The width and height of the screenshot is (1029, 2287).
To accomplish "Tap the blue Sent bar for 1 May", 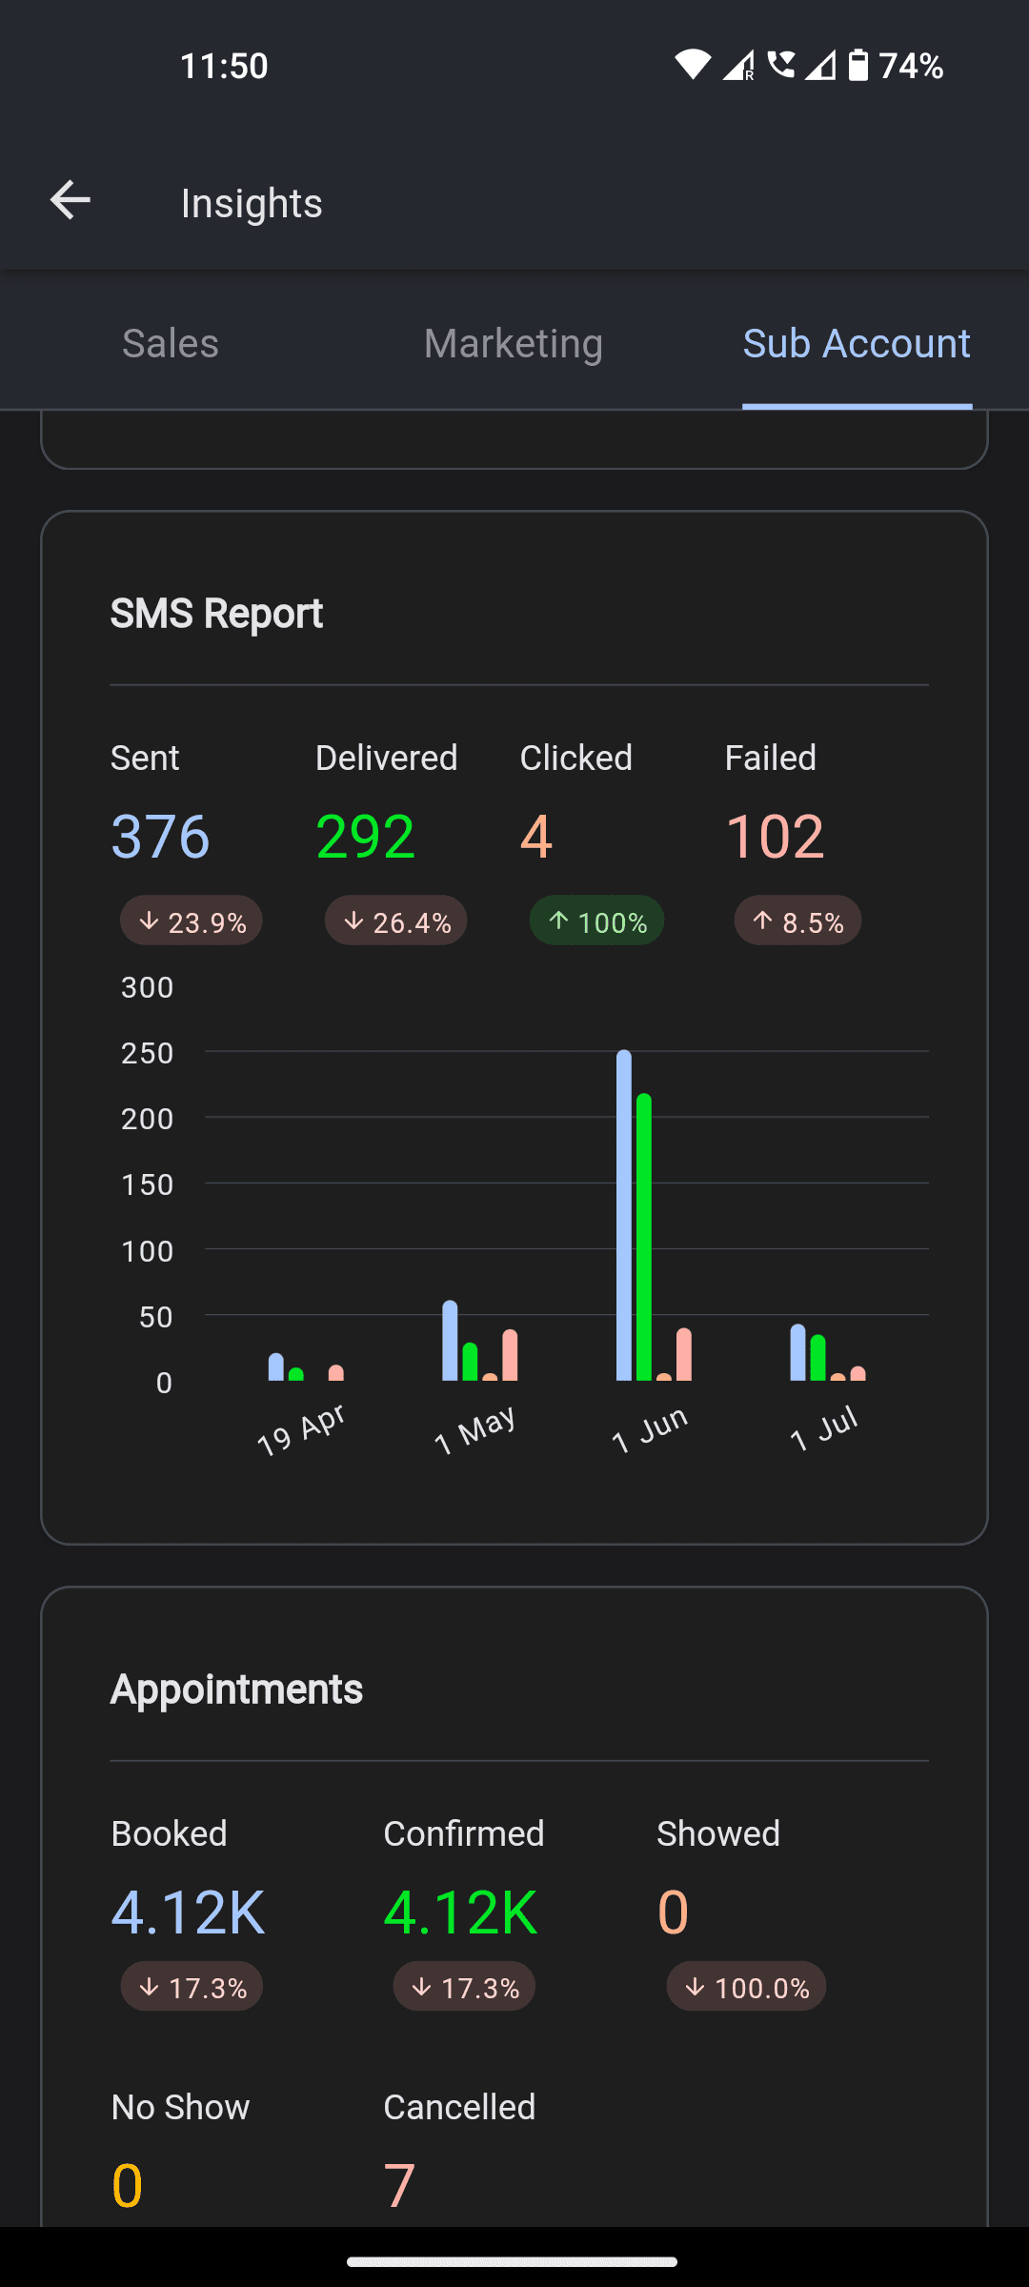I will (x=450, y=1341).
